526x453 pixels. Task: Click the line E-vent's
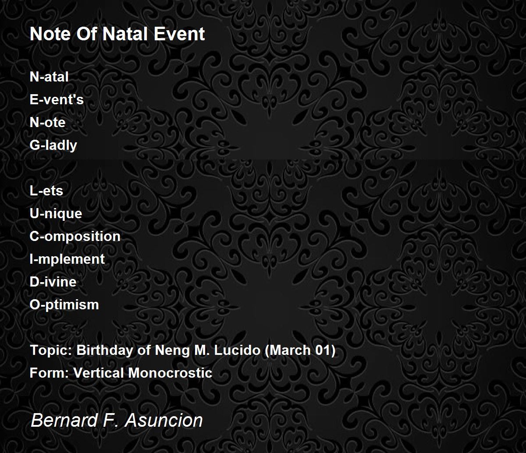[57, 99]
